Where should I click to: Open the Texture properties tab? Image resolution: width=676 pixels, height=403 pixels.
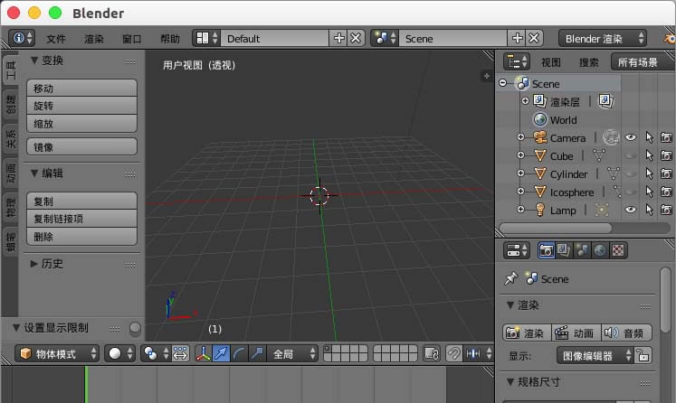[x=618, y=250]
